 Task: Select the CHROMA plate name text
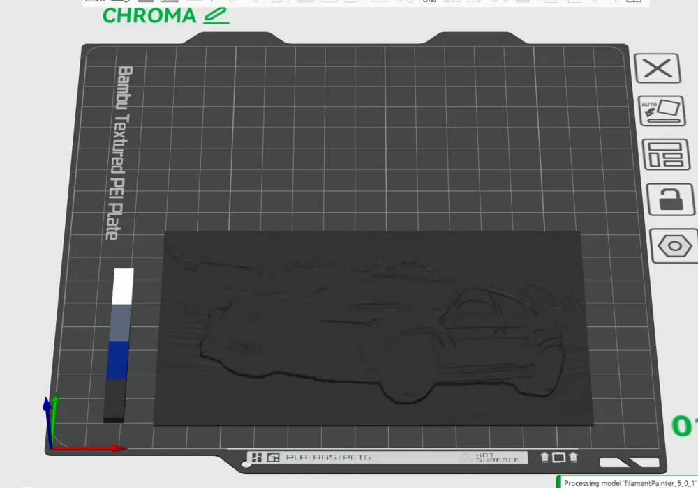tap(149, 15)
